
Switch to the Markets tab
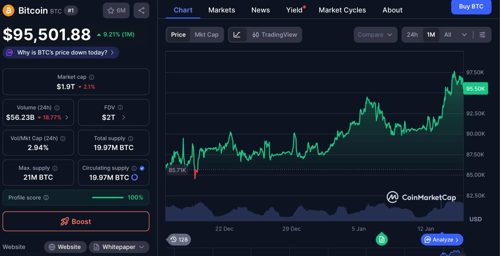pos(221,10)
